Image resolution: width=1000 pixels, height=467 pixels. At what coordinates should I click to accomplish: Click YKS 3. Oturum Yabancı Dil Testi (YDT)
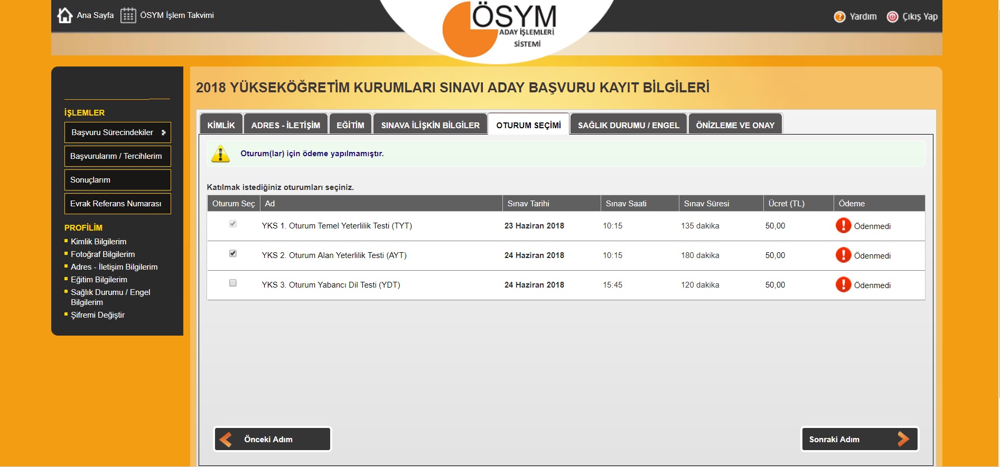click(x=331, y=285)
